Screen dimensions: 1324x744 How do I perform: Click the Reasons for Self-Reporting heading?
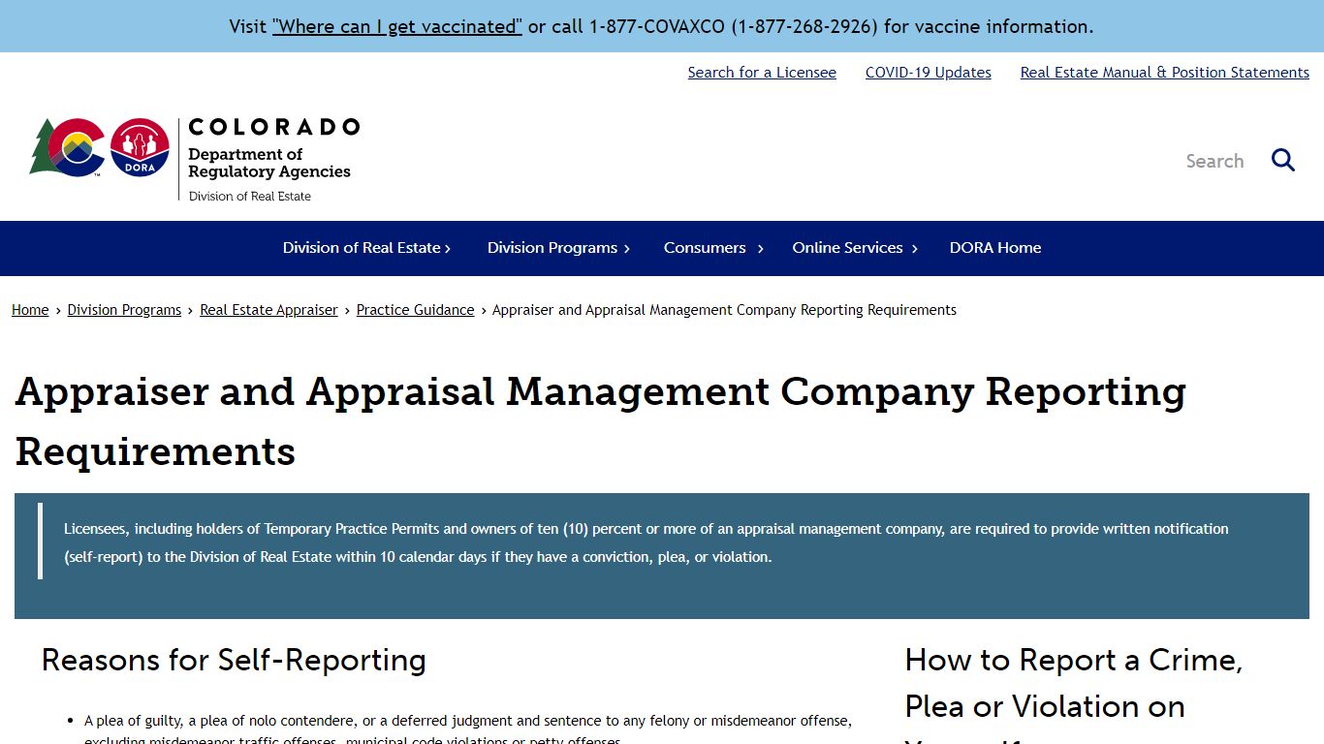pos(234,660)
